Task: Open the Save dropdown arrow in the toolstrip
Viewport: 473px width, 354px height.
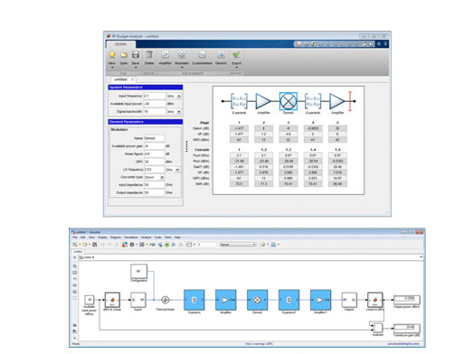Action: [x=136, y=68]
